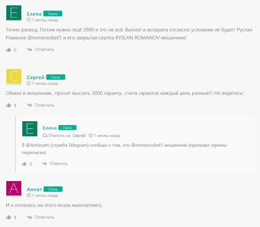Like Елена's first comment with thumbs-up icon

coord(9,50)
